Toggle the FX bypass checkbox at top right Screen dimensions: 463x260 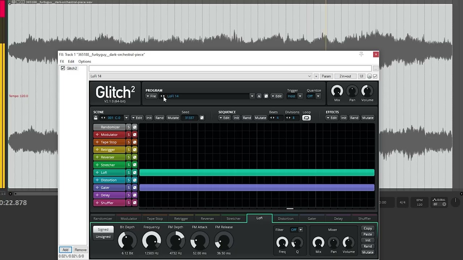375,76
